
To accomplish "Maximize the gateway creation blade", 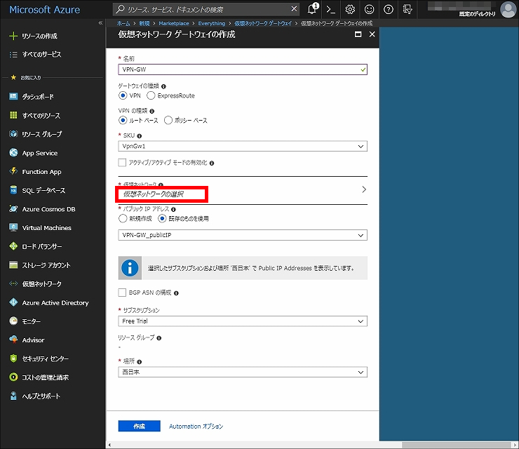I will pos(358,34).
